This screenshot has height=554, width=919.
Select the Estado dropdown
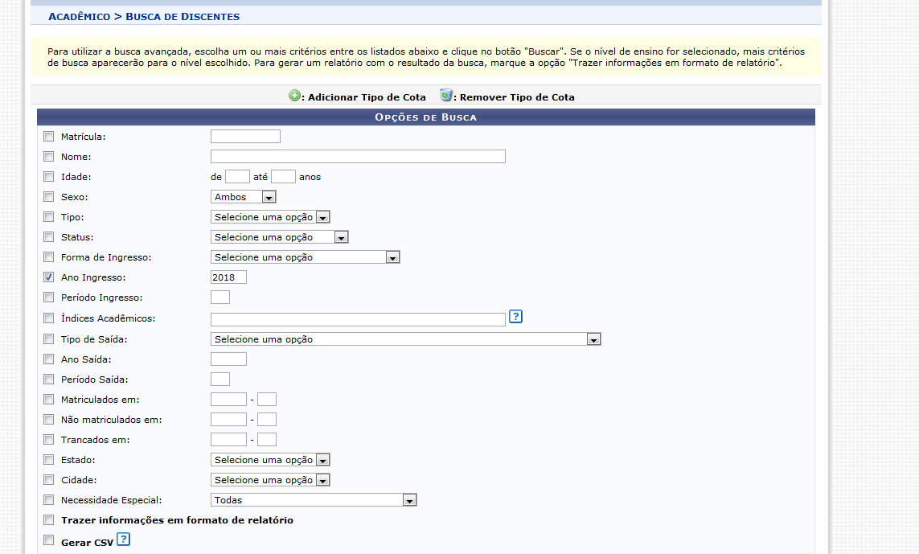tap(270, 460)
